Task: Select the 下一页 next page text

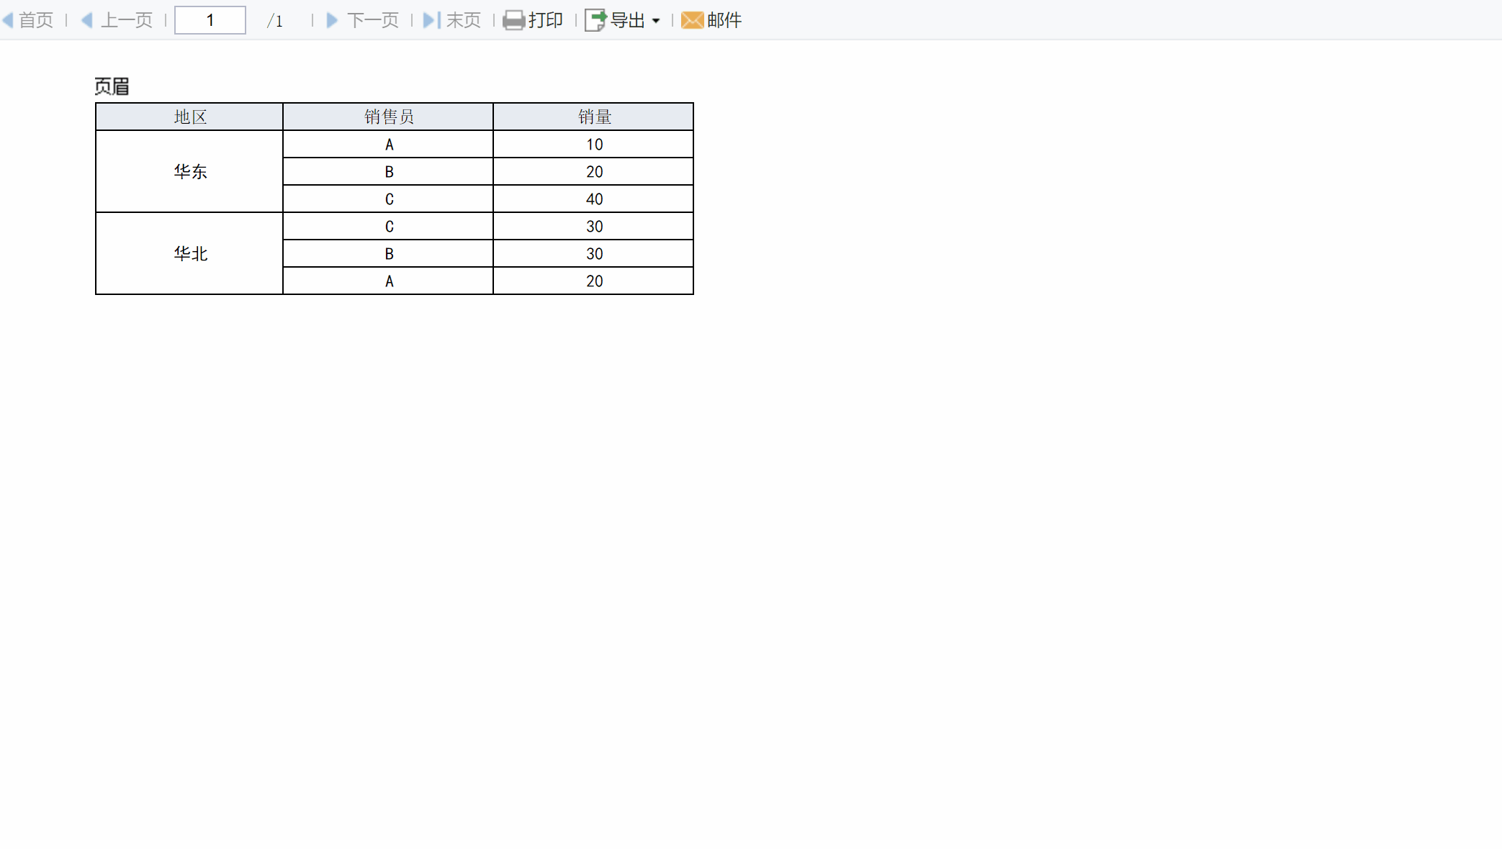Action: click(373, 20)
